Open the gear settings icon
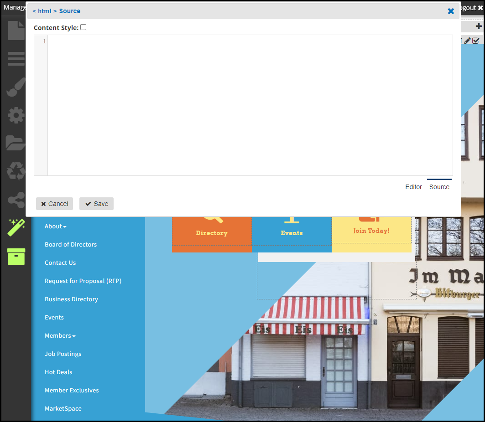Image resolution: width=485 pixels, height=422 pixels. pos(16,116)
